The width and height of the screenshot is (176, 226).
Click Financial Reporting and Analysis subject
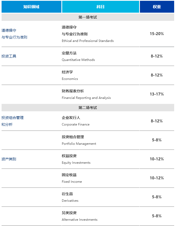[x=86, y=98]
